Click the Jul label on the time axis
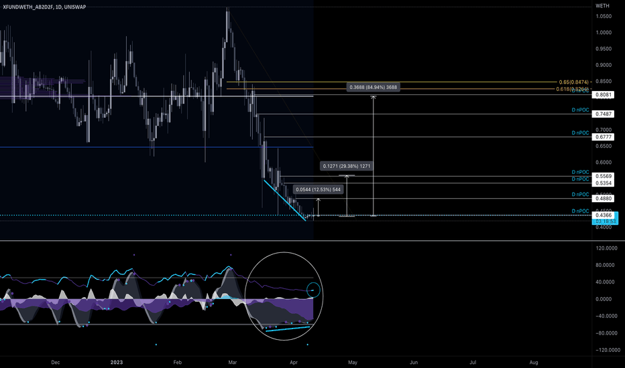This screenshot has width=625, height=368. [x=473, y=363]
